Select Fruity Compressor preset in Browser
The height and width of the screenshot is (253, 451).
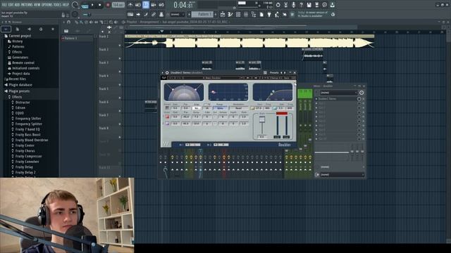pyautogui.click(x=28, y=156)
